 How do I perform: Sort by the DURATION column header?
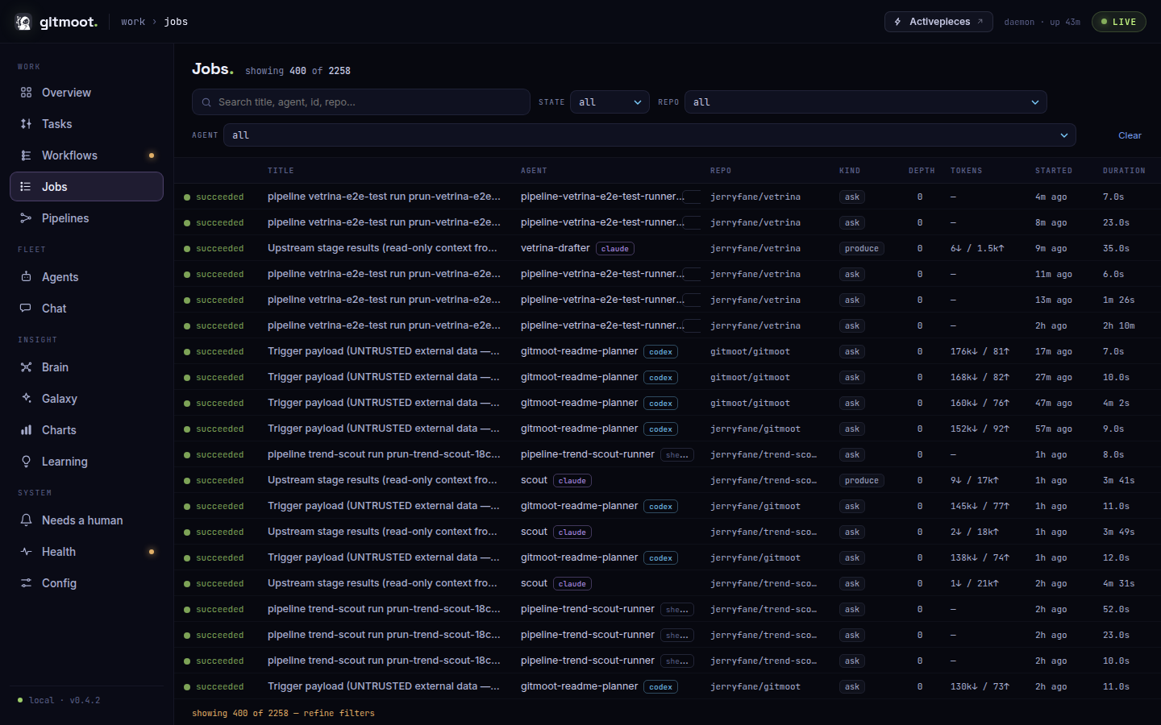[x=1124, y=171]
